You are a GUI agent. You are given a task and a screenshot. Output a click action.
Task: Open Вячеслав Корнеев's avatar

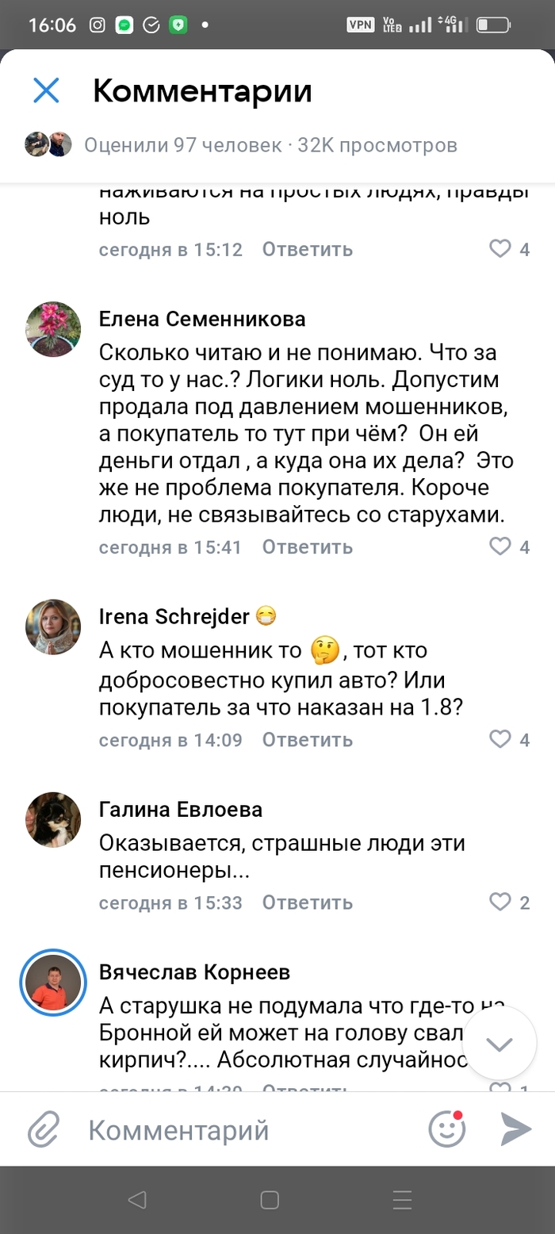[53, 980]
